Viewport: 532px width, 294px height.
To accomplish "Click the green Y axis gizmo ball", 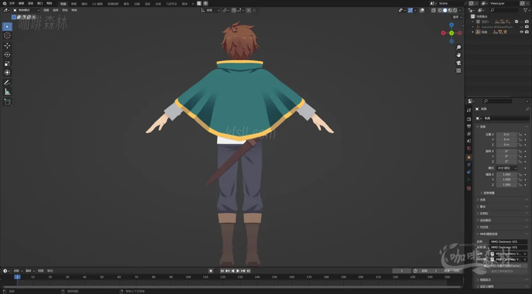I will point(451,33).
